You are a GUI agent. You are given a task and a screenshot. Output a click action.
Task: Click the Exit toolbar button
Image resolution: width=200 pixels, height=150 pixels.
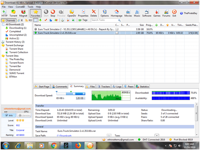coord(174,13)
